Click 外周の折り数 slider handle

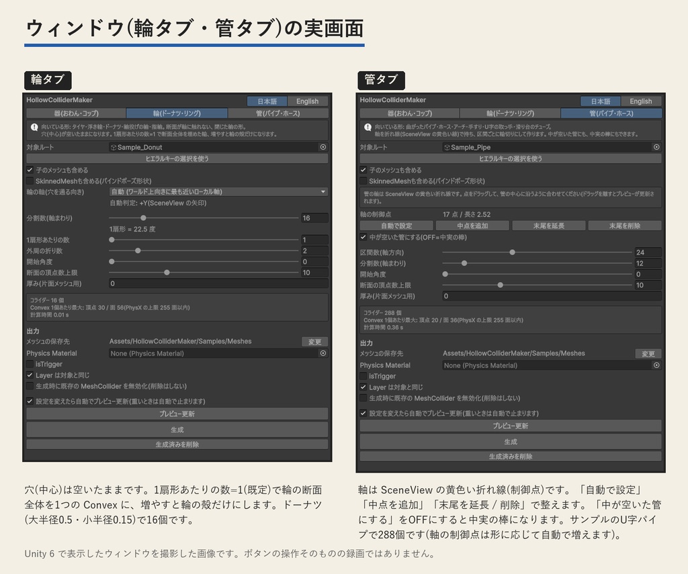(x=138, y=250)
